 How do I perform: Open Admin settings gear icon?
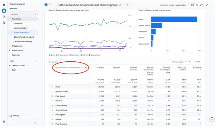click(4, 122)
